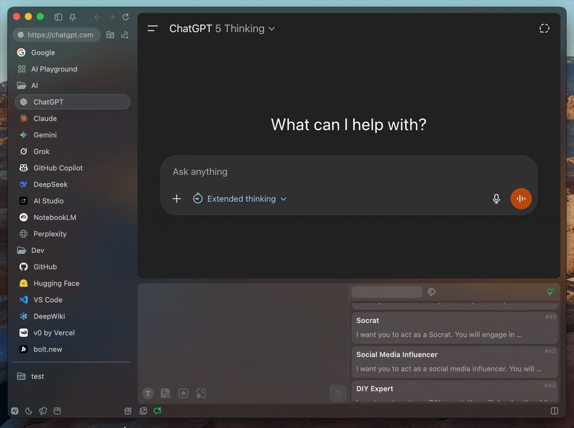The image size is (574, 428).
Task: Open Grok from the sidebar
Action: (72, 151)
